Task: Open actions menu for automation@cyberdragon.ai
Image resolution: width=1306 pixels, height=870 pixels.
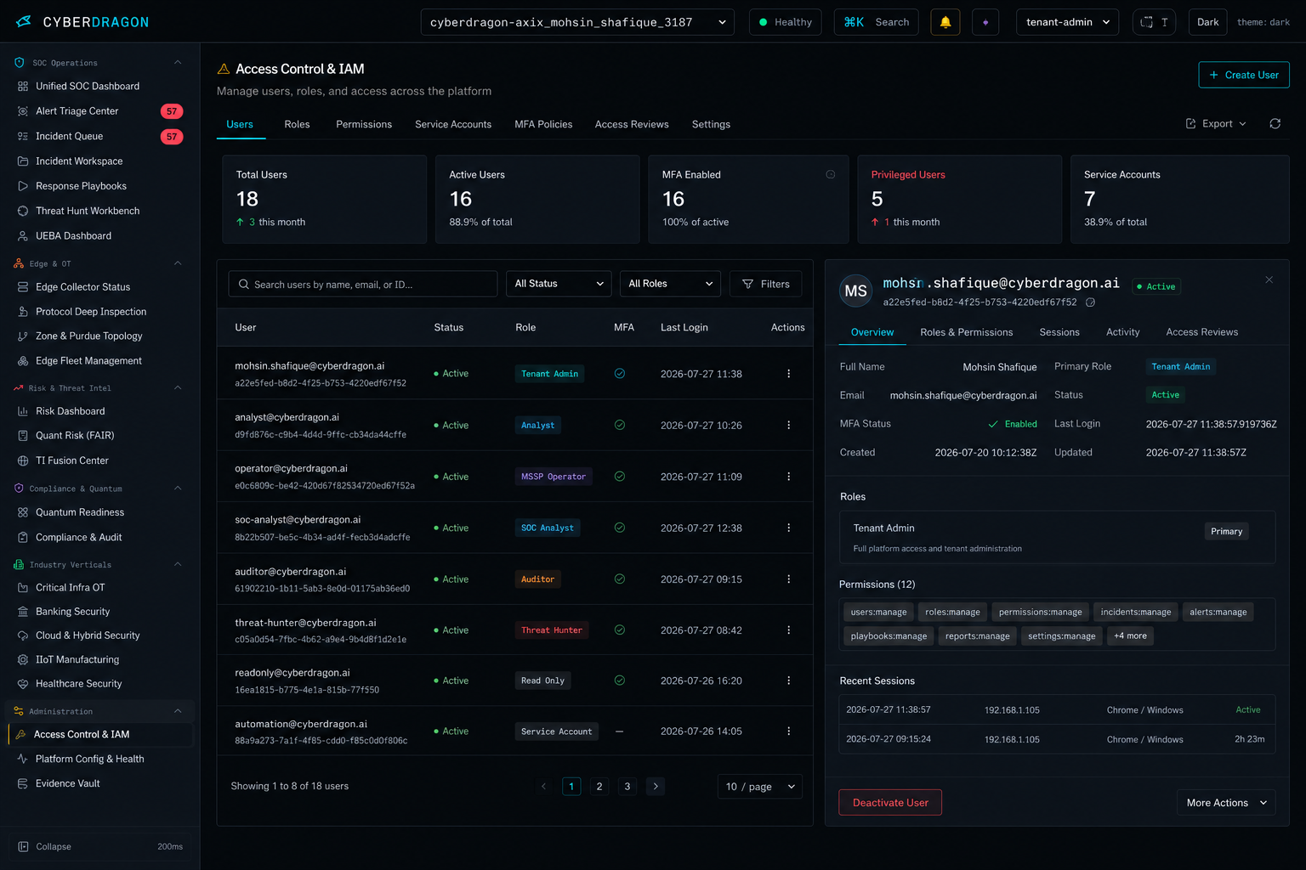Action: [x=788, y=731]
